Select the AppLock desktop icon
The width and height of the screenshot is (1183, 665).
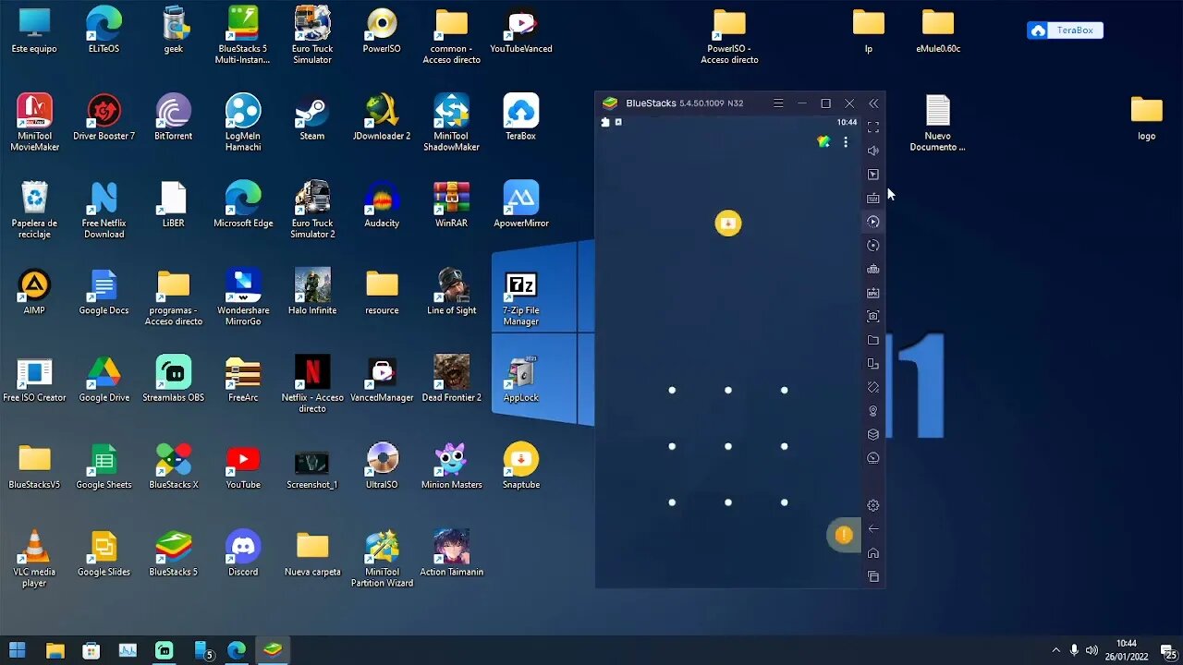[x=521, y=379]
